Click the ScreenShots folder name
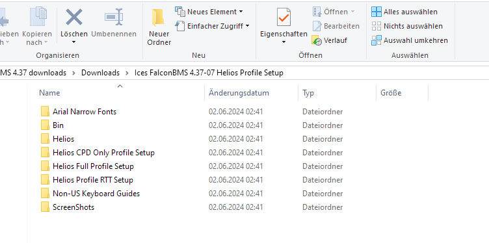Image resolution: width=489 pixels, height=243 pixels. coord(73,207)
